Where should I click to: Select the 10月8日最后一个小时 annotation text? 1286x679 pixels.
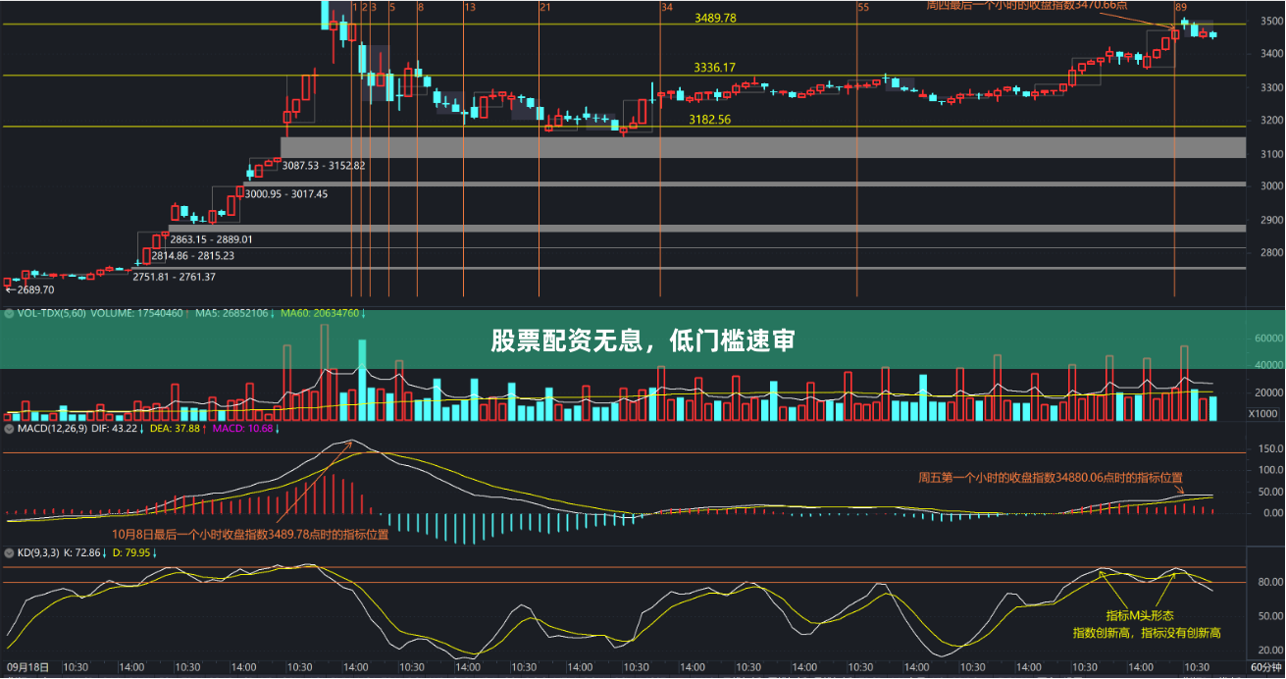pos(250,535)
